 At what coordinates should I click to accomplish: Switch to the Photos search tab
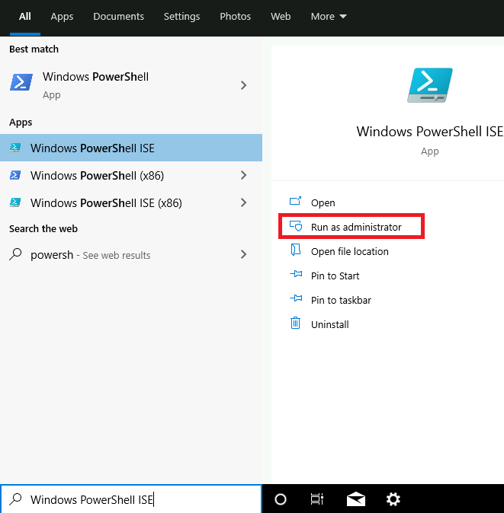236,16
